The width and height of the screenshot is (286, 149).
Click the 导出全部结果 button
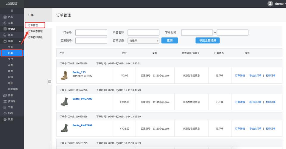(x=208, y=41)
